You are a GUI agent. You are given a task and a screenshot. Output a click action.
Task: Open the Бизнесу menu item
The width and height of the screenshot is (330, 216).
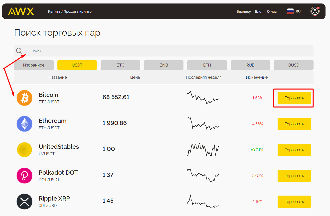[x=244, y=11]
